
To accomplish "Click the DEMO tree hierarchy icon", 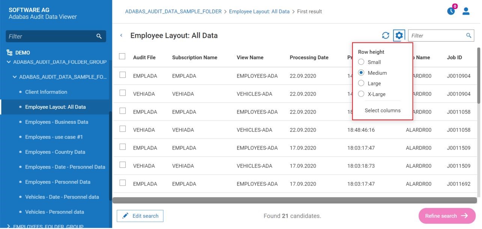I will click(9, 53).
